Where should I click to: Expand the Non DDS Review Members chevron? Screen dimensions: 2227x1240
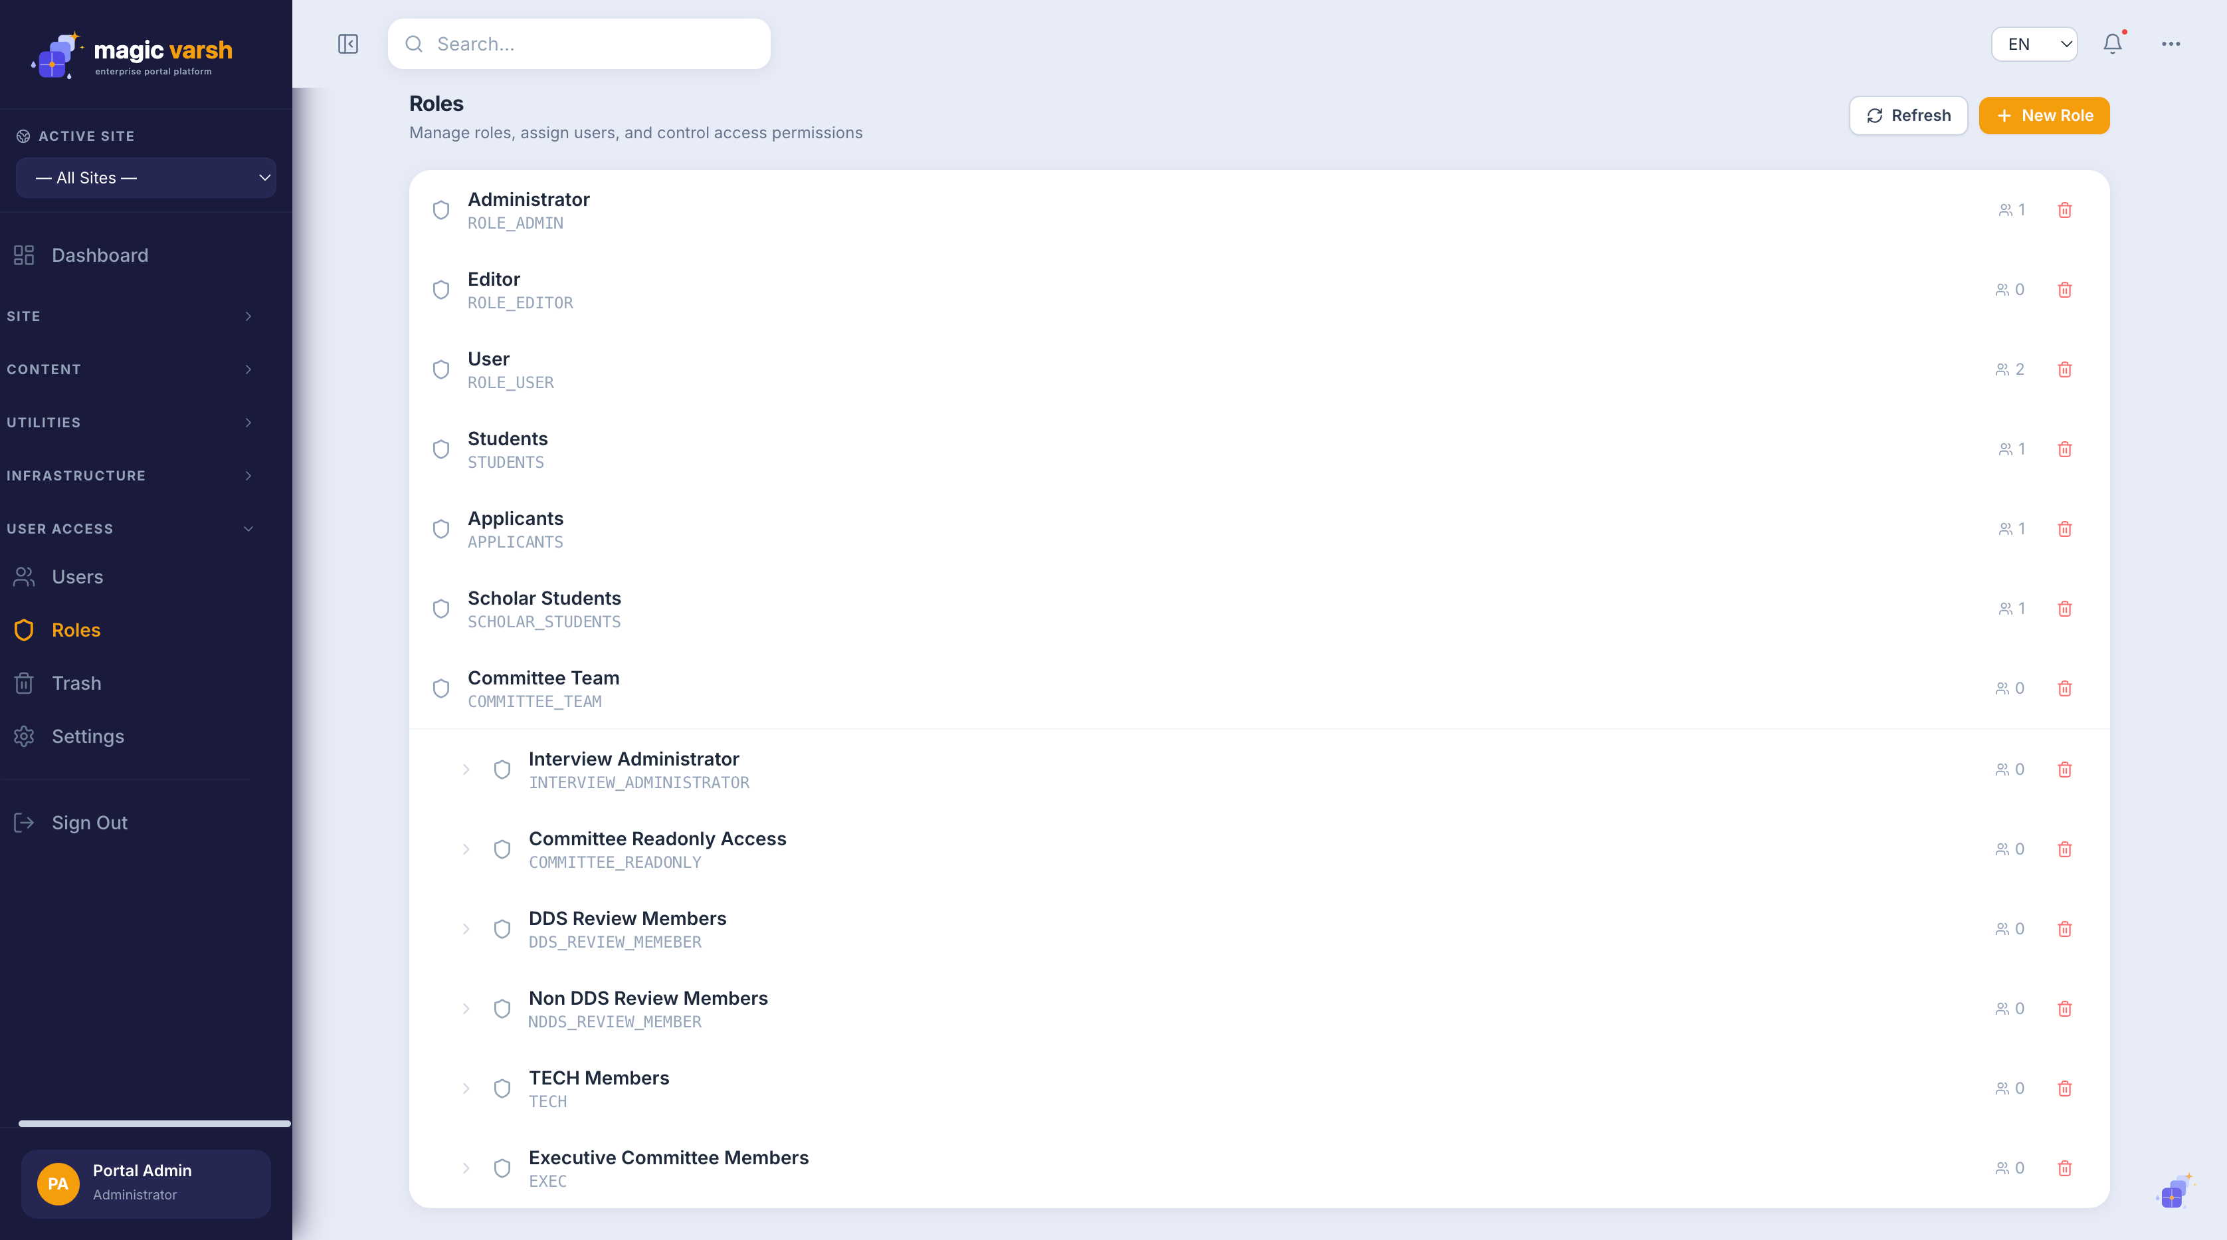(466, 1008)
